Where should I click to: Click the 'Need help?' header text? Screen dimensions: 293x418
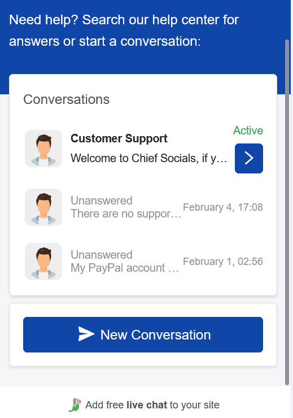(124, 31)
